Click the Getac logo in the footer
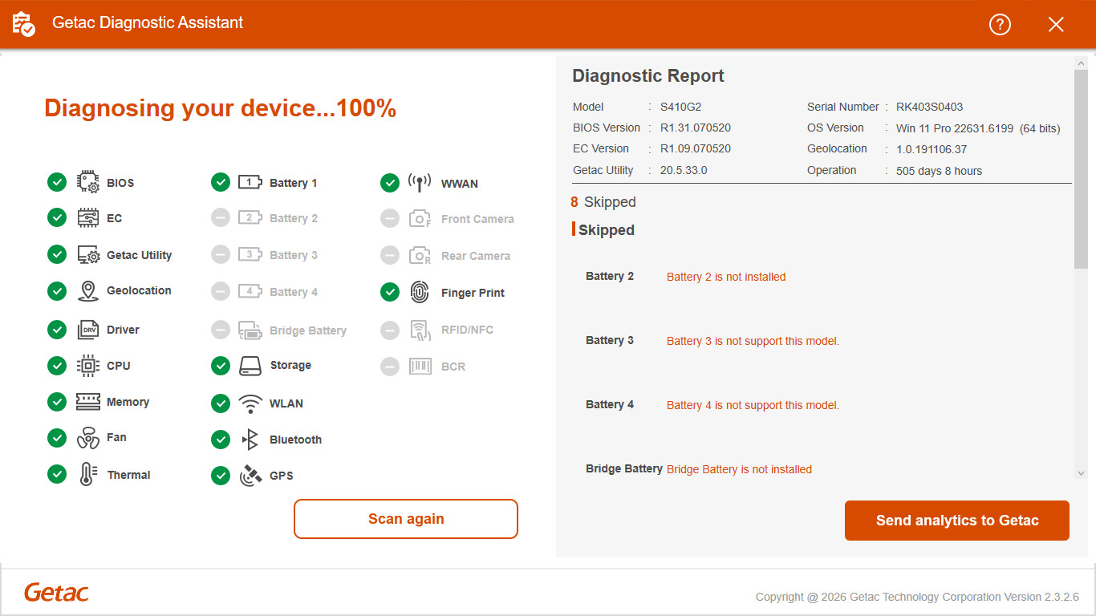The height and width of the screenshot is (616, 1096). (56, 593)
